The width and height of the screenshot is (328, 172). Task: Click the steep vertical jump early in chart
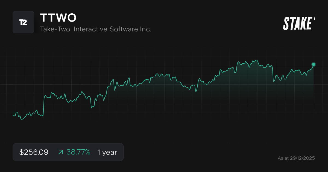point(44,105)
